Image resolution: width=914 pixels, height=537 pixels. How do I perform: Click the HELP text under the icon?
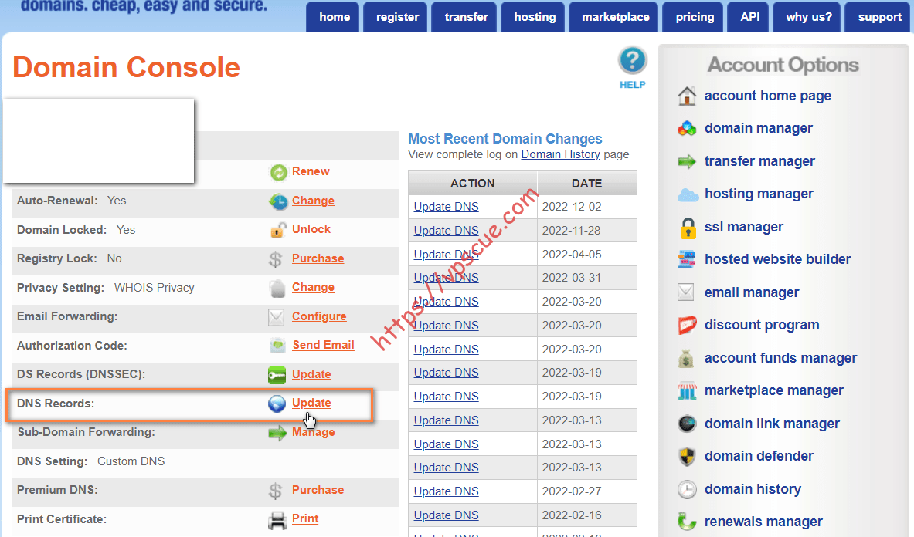[633, 85]
